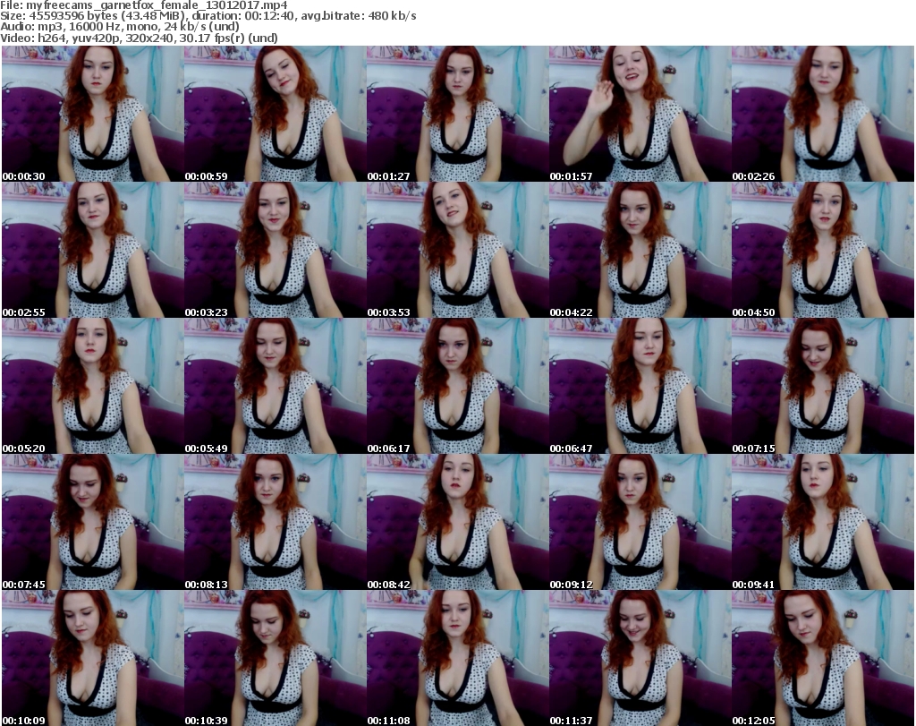Select the thumbnail stamped 00:10:39

275,658
